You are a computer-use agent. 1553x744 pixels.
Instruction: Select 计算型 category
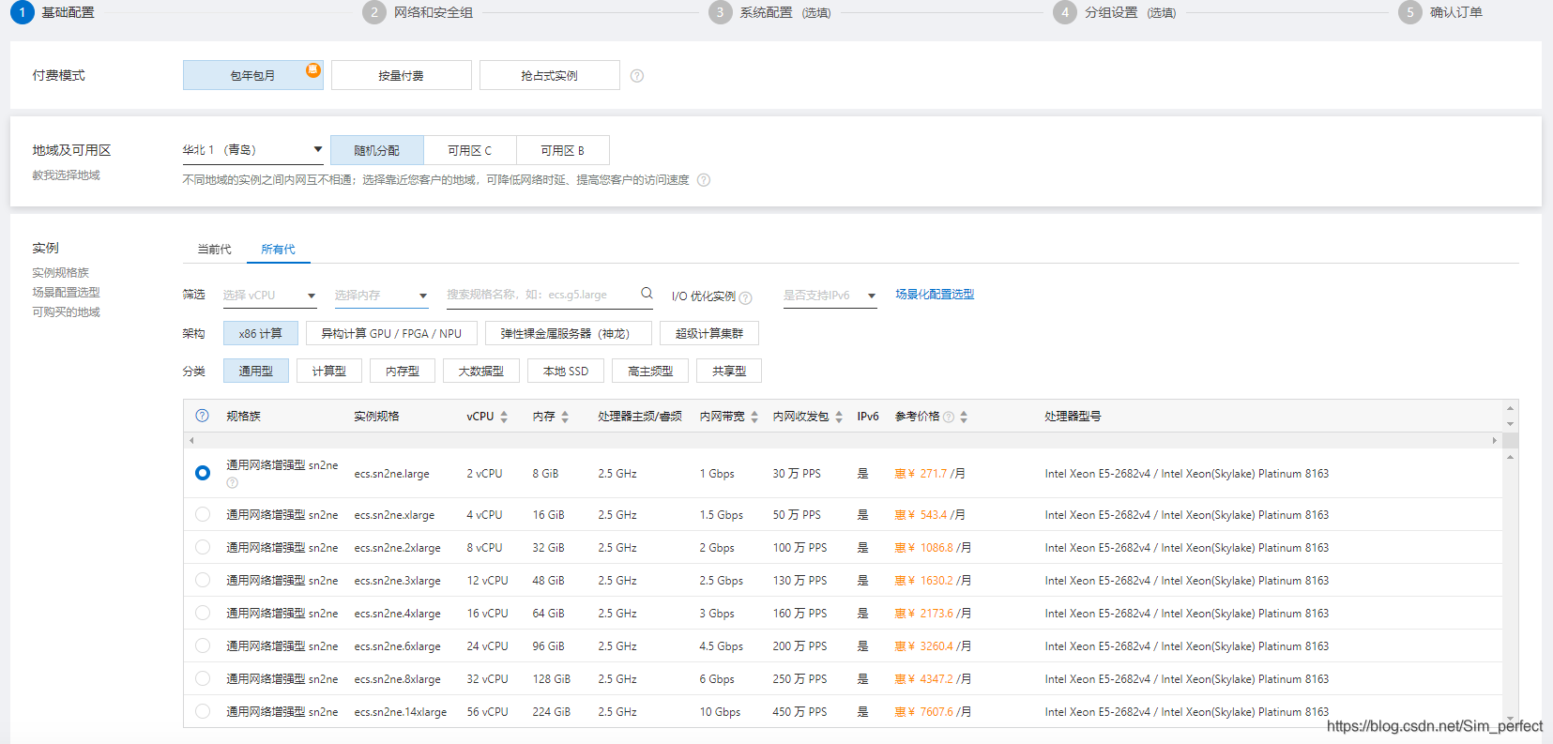click(329, 371)
